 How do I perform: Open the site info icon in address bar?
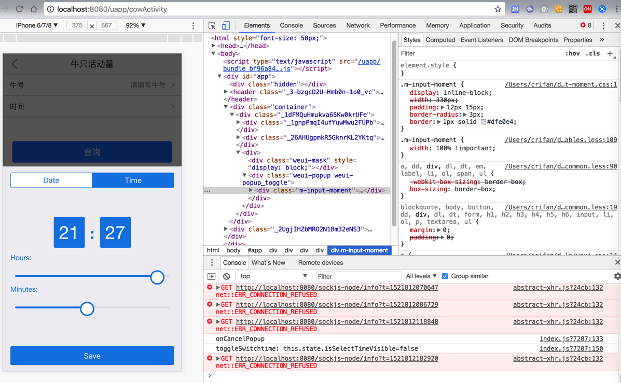50,9
